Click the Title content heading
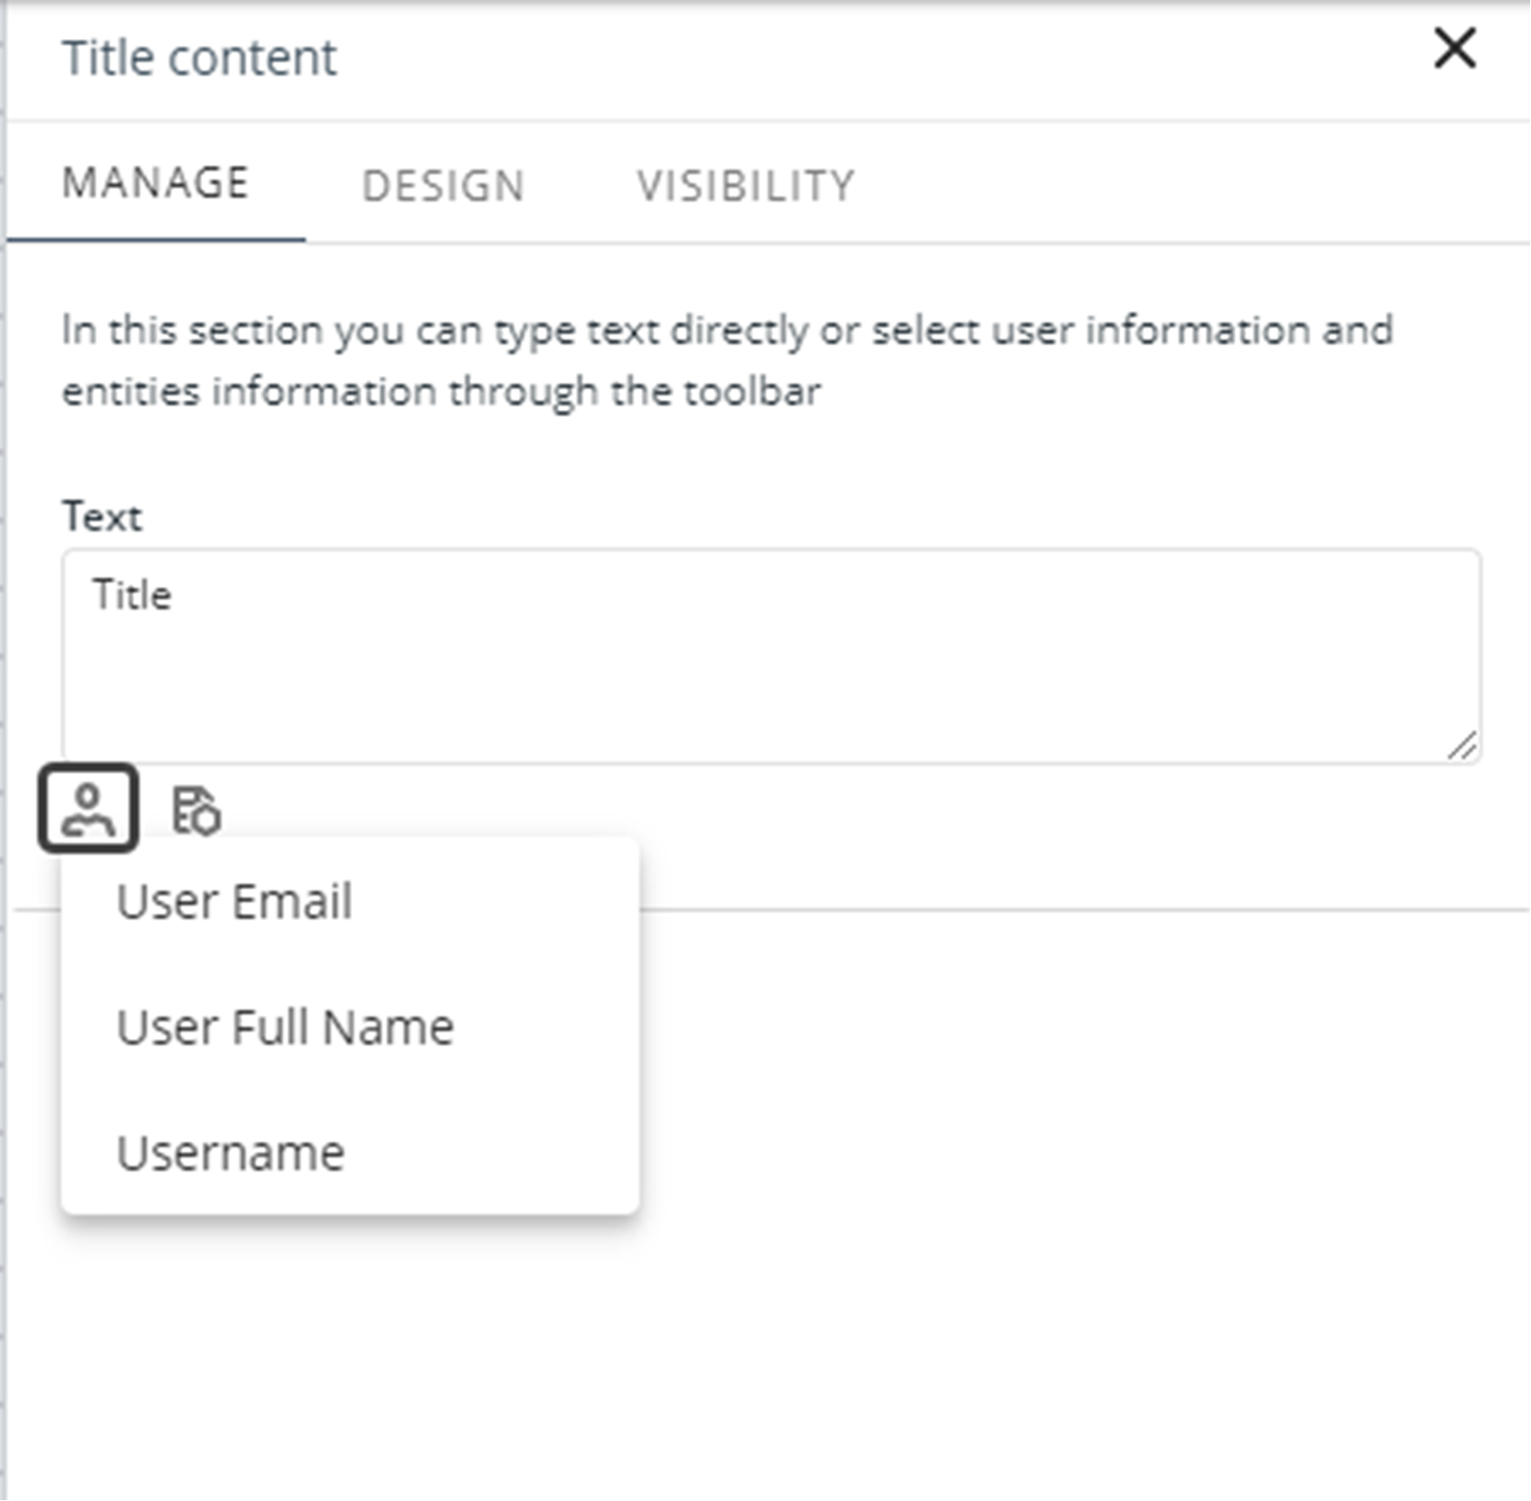The image size is (1531, 1501). click(200, 57)
